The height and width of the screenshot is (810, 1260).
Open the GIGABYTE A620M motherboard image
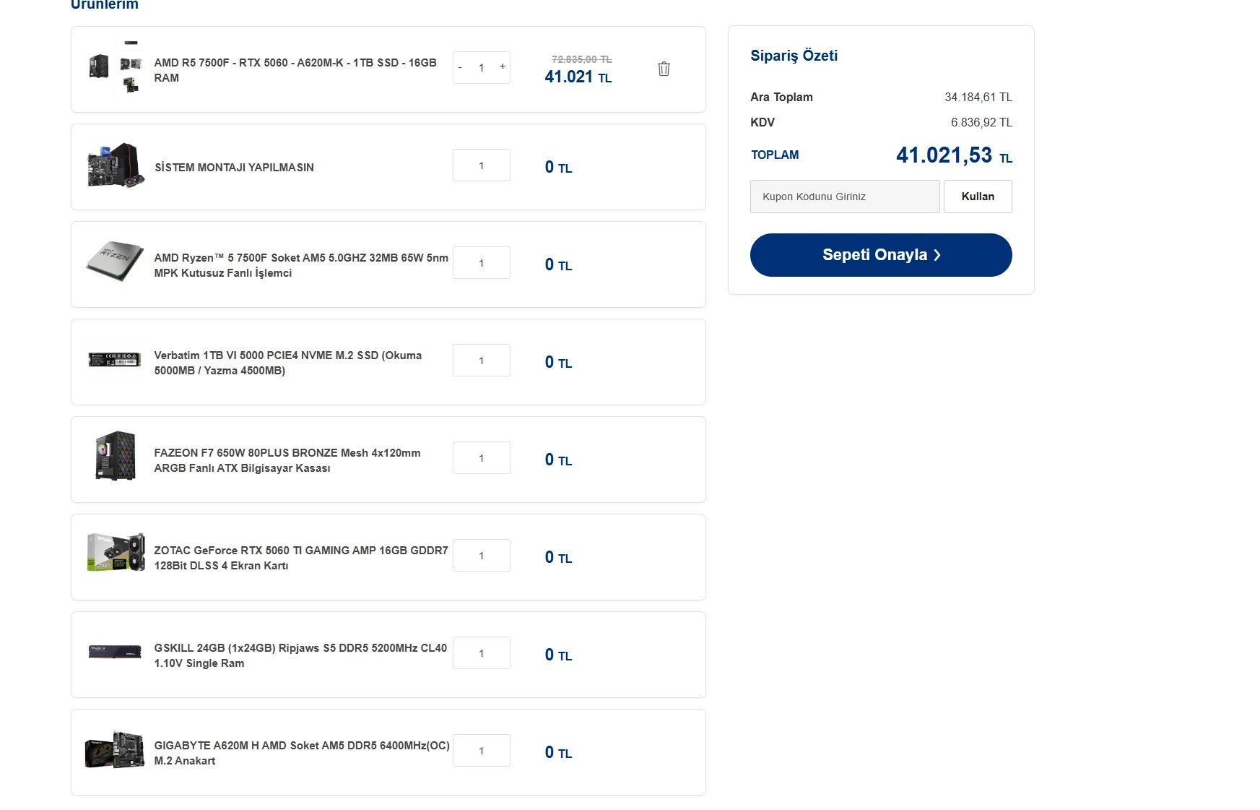click(x=115, y=749)
